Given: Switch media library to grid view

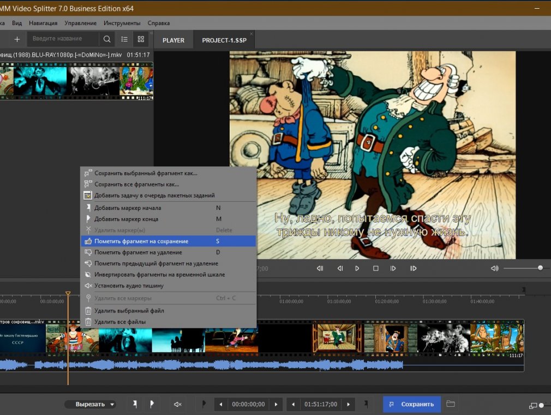Looking at the screenshot, I should pyautogui.click(x=141, y=39).
